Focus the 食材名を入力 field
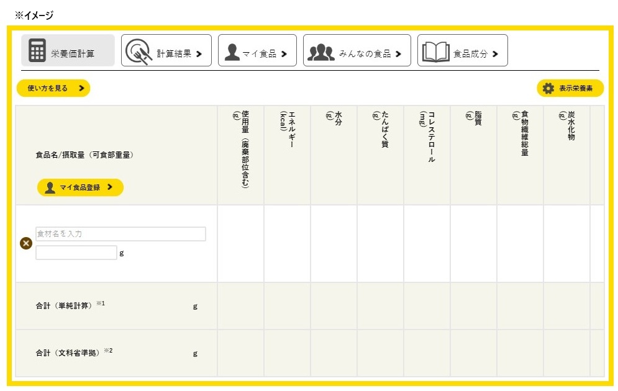 pos(120,234)
